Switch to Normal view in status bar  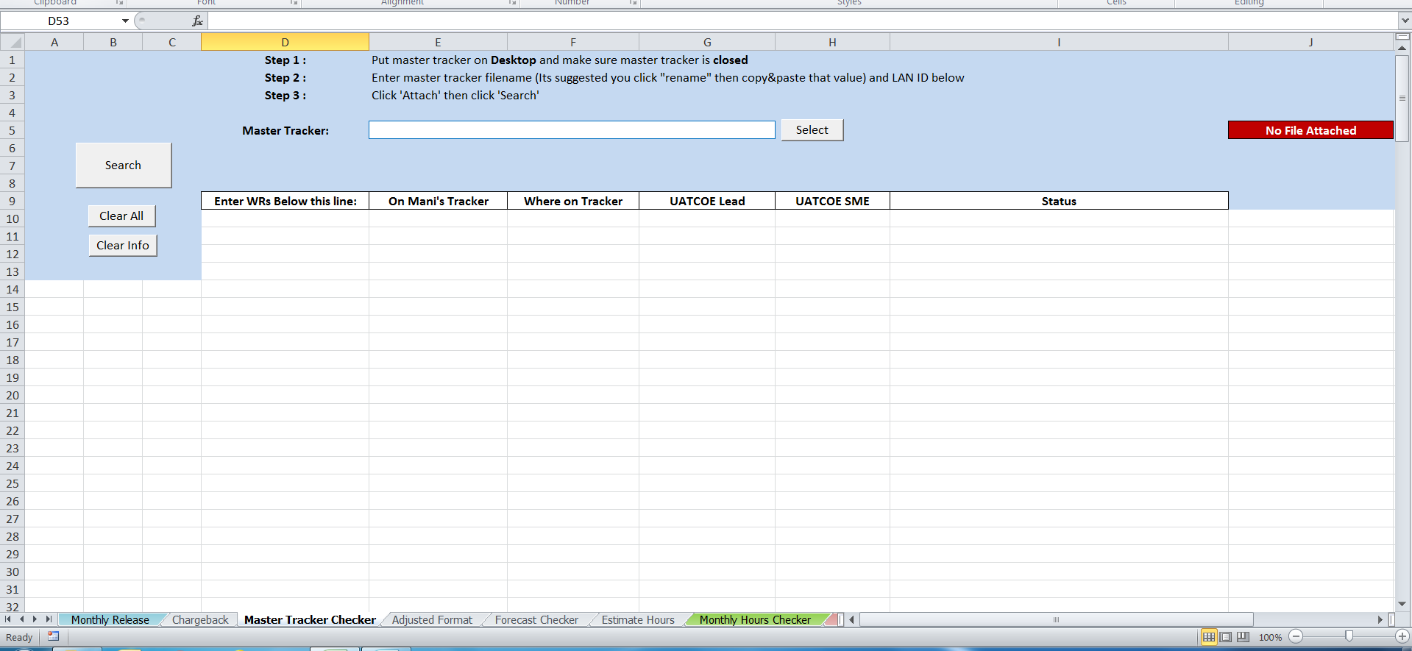(x=1209, y=637)
